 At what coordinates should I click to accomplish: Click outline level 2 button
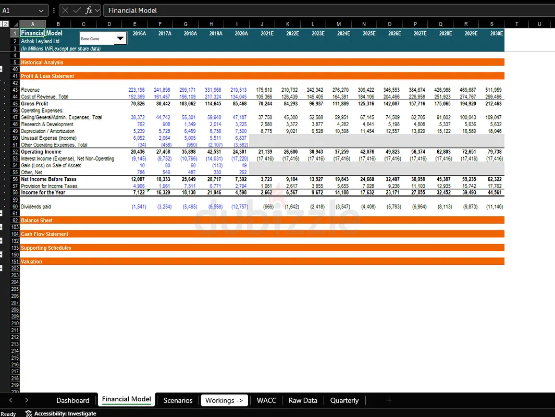click(6, 24)
